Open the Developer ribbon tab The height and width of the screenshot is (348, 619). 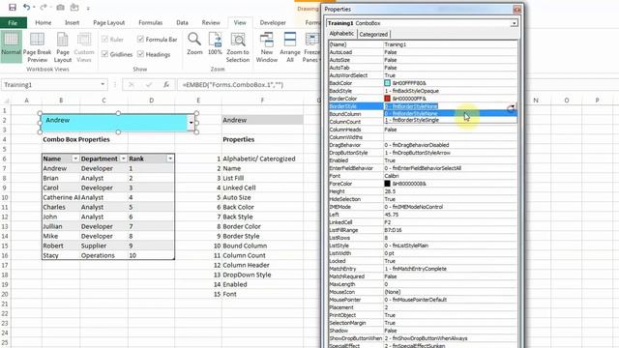point(273,23)
